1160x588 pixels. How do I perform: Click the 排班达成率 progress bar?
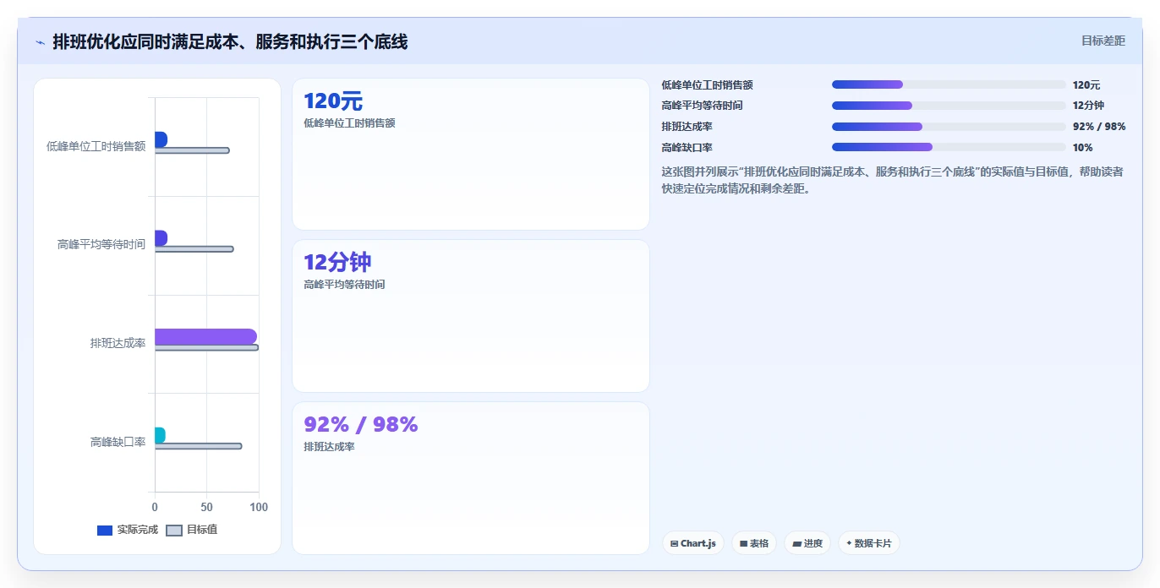click(949, 127)
